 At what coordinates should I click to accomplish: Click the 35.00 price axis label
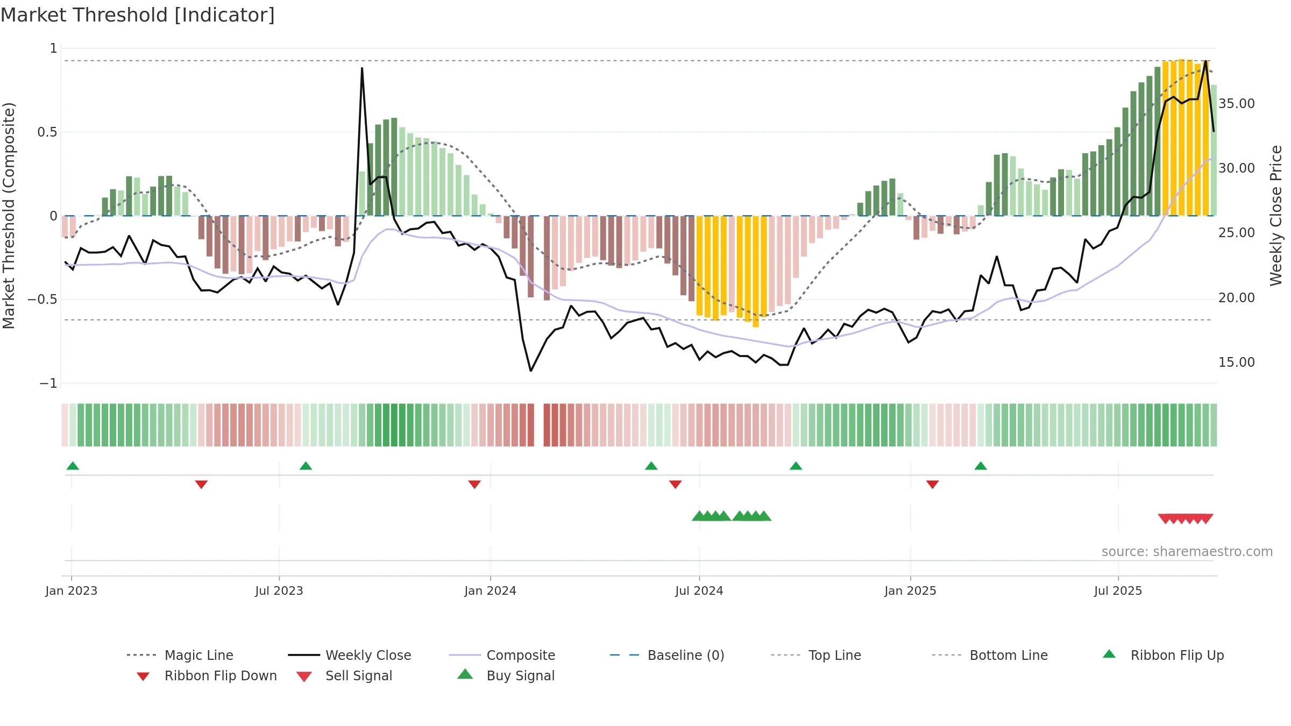[1237, 104]
